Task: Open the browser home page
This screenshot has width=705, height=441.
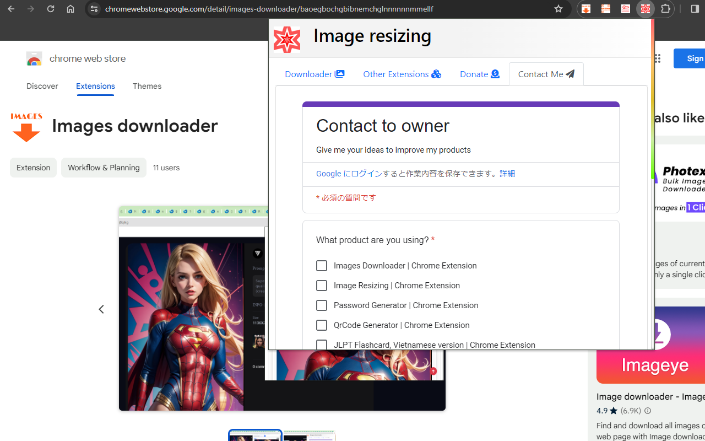Action: click(x=70, y=9)
